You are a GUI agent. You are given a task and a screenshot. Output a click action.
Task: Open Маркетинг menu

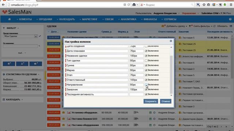[88, 19]
